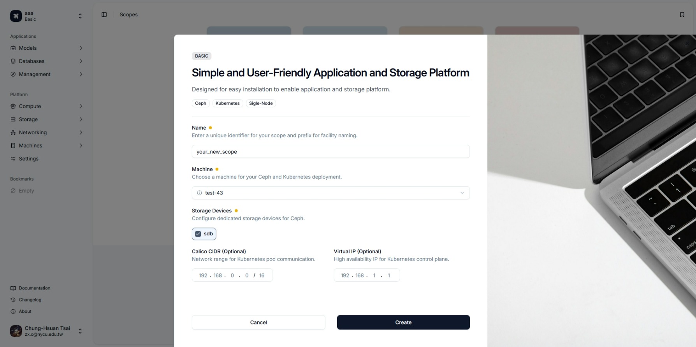Click the Scopes breadcrumb
This screenshot has width=696, height=347.
pyautogui.click(x=129, y=14)
